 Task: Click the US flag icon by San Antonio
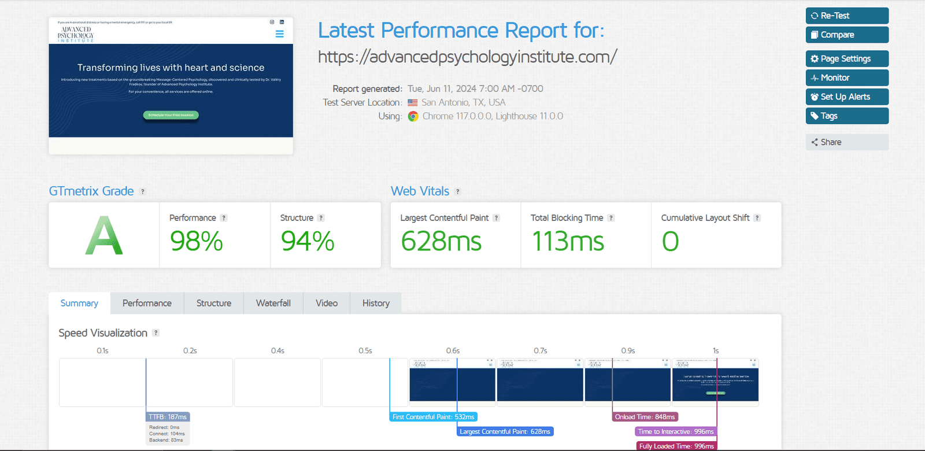pyautogui.click(x=413, y=102)
